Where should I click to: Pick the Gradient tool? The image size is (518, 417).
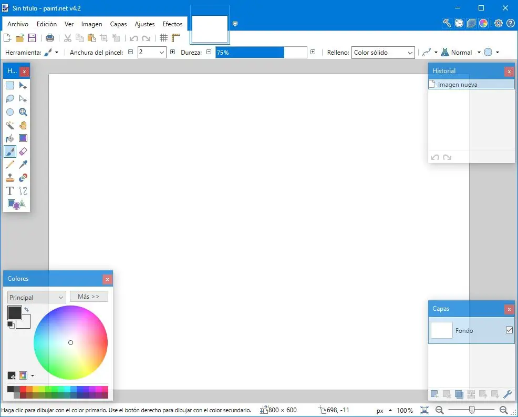pyautogui.click(x=23, y=138)
